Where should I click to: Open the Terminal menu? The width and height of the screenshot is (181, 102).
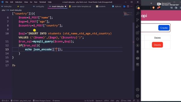pos(42,2)
